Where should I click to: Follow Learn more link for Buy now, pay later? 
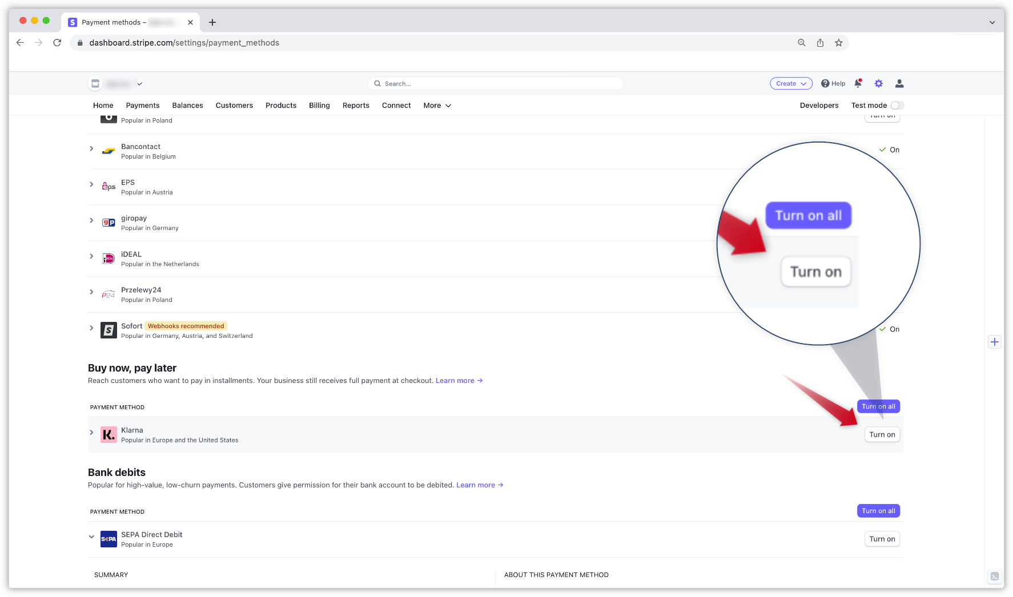click(x=459, y=381)
